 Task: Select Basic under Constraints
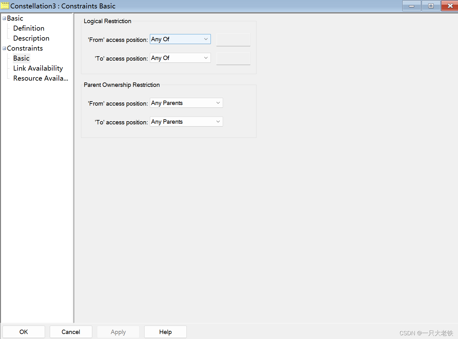pyautogui.click(x=21, y=58)
